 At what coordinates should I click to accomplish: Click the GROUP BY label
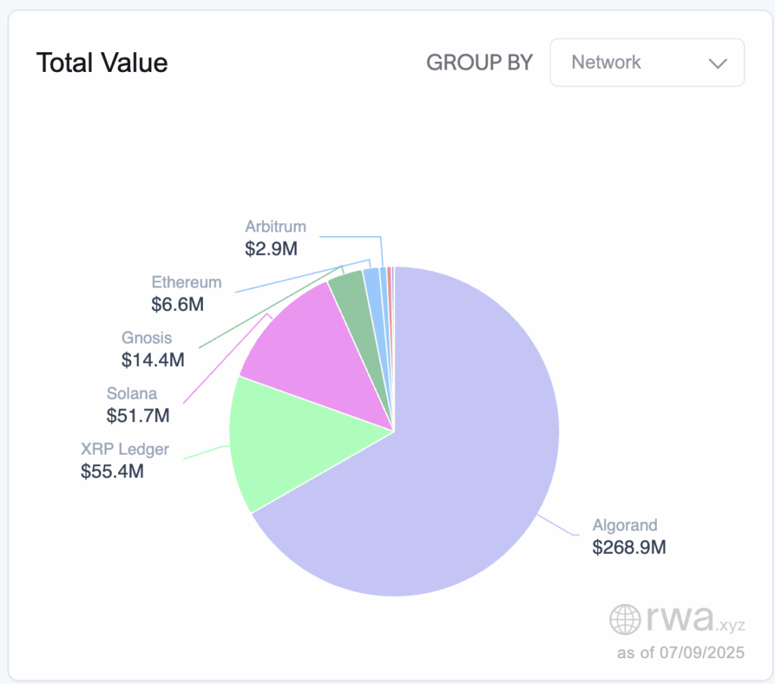pos(479,63)
